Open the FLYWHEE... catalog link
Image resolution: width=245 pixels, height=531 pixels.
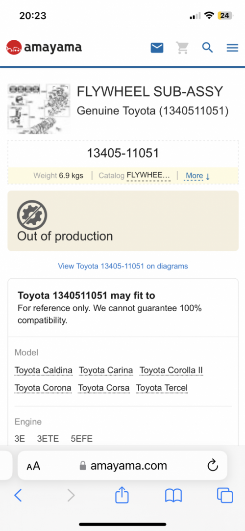click(148, 175)
